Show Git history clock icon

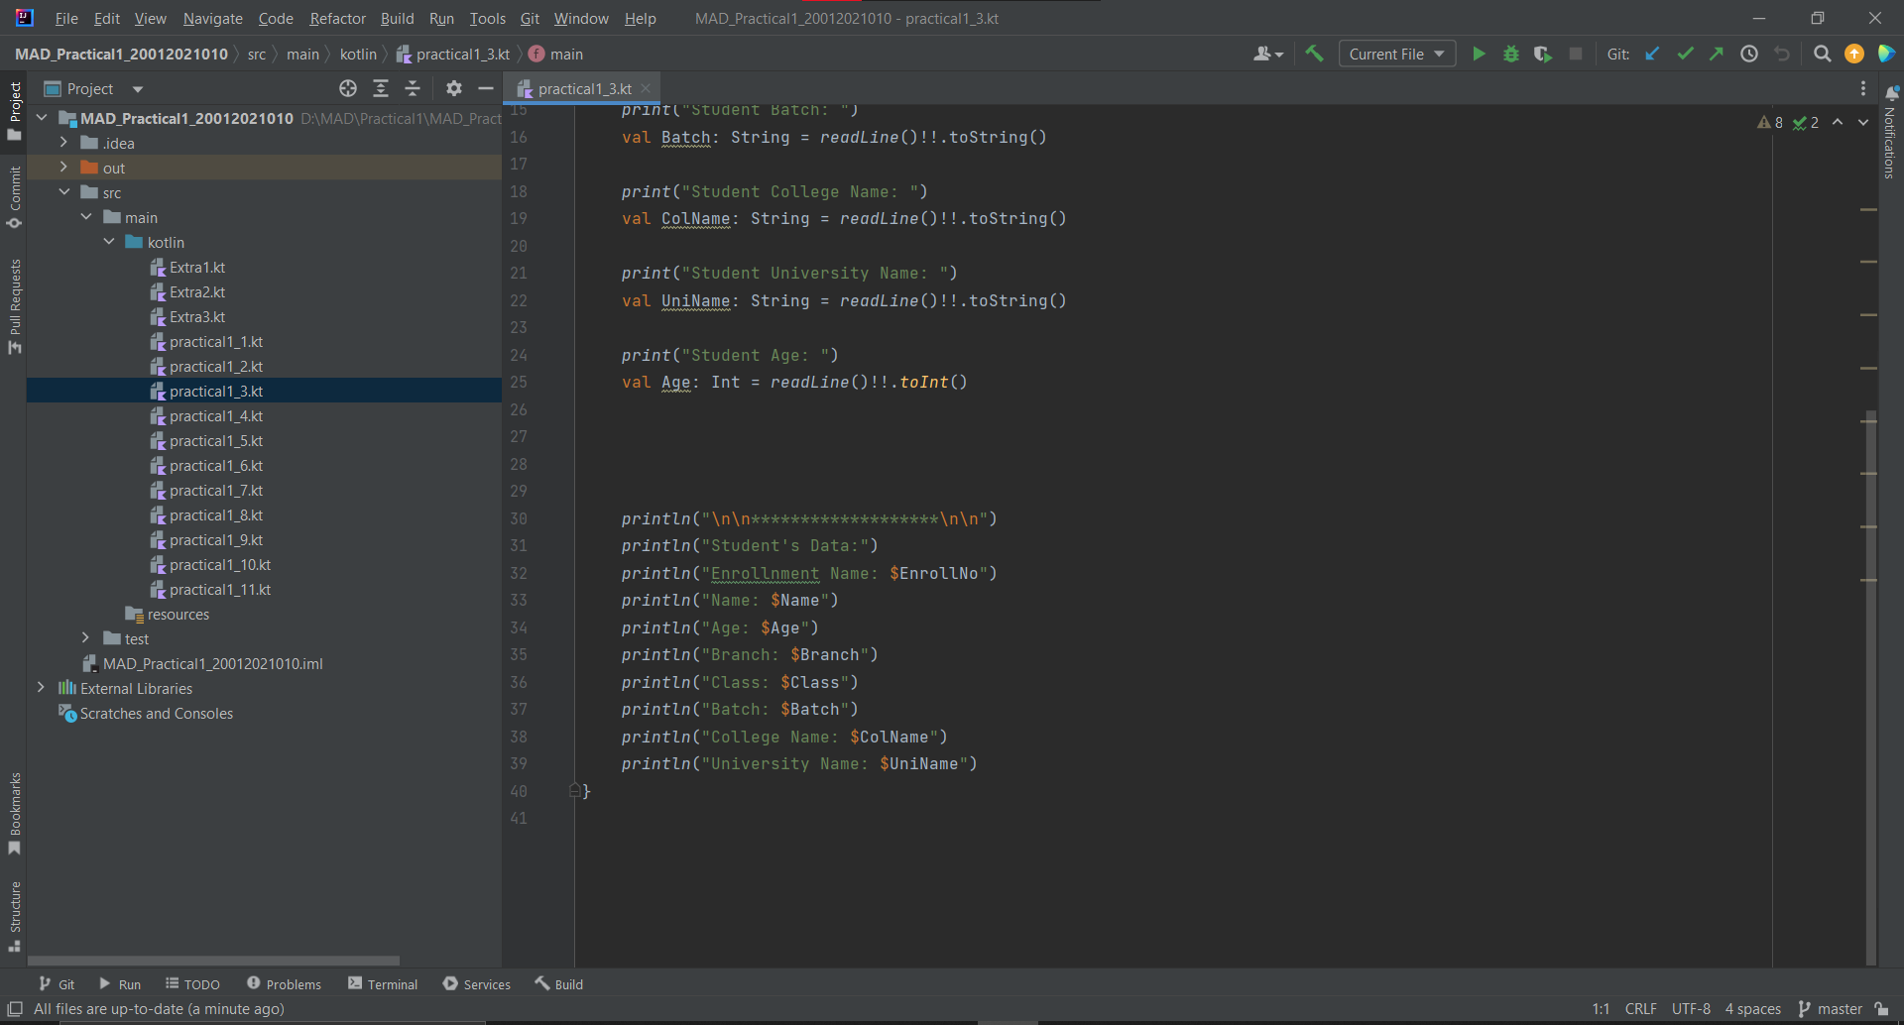[x=1749, y=55]
